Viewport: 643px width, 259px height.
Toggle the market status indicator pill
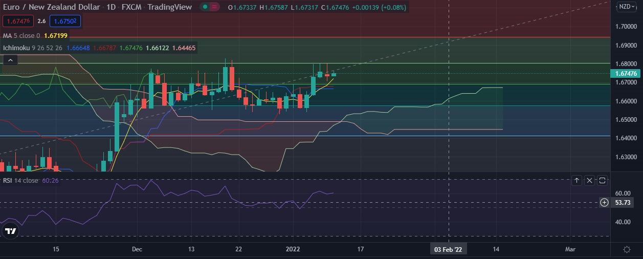coord(209,7)
